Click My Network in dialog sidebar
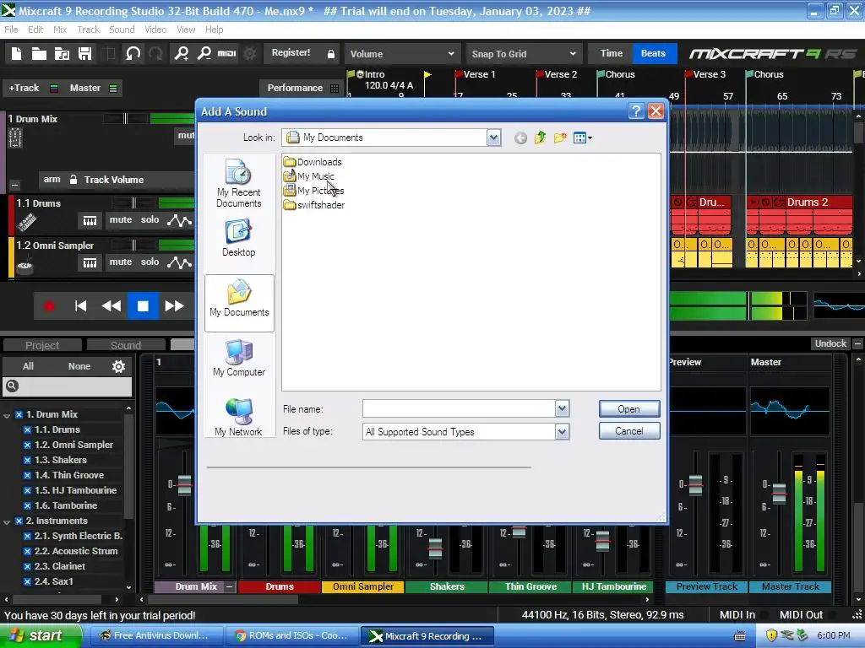 coord(239,418)
